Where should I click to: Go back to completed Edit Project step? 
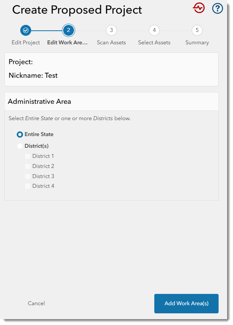(26, 30)
